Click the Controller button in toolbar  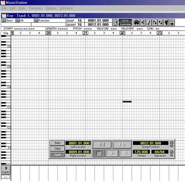pos(125,24)
